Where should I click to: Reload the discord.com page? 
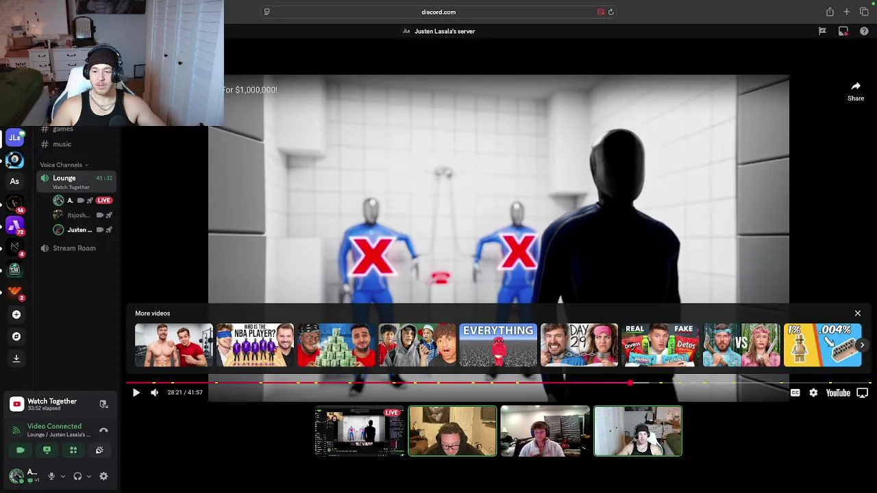pos(610,12)
